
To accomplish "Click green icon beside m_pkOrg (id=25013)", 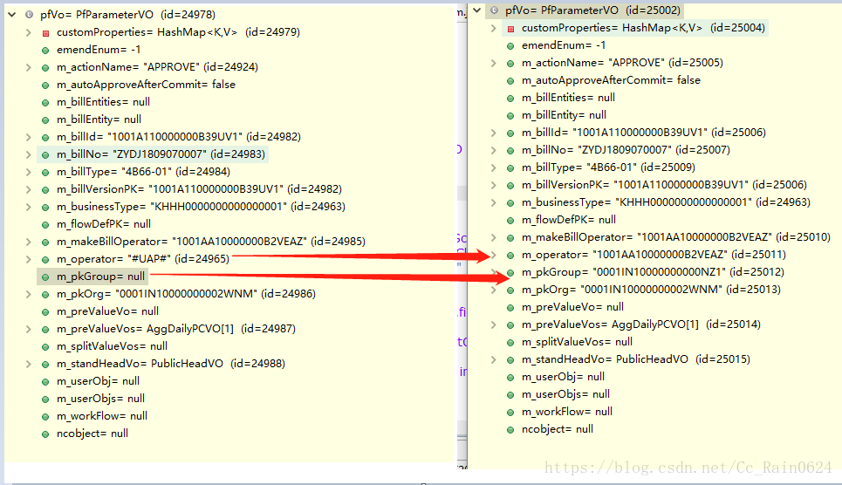I will [x=510, y=290].
